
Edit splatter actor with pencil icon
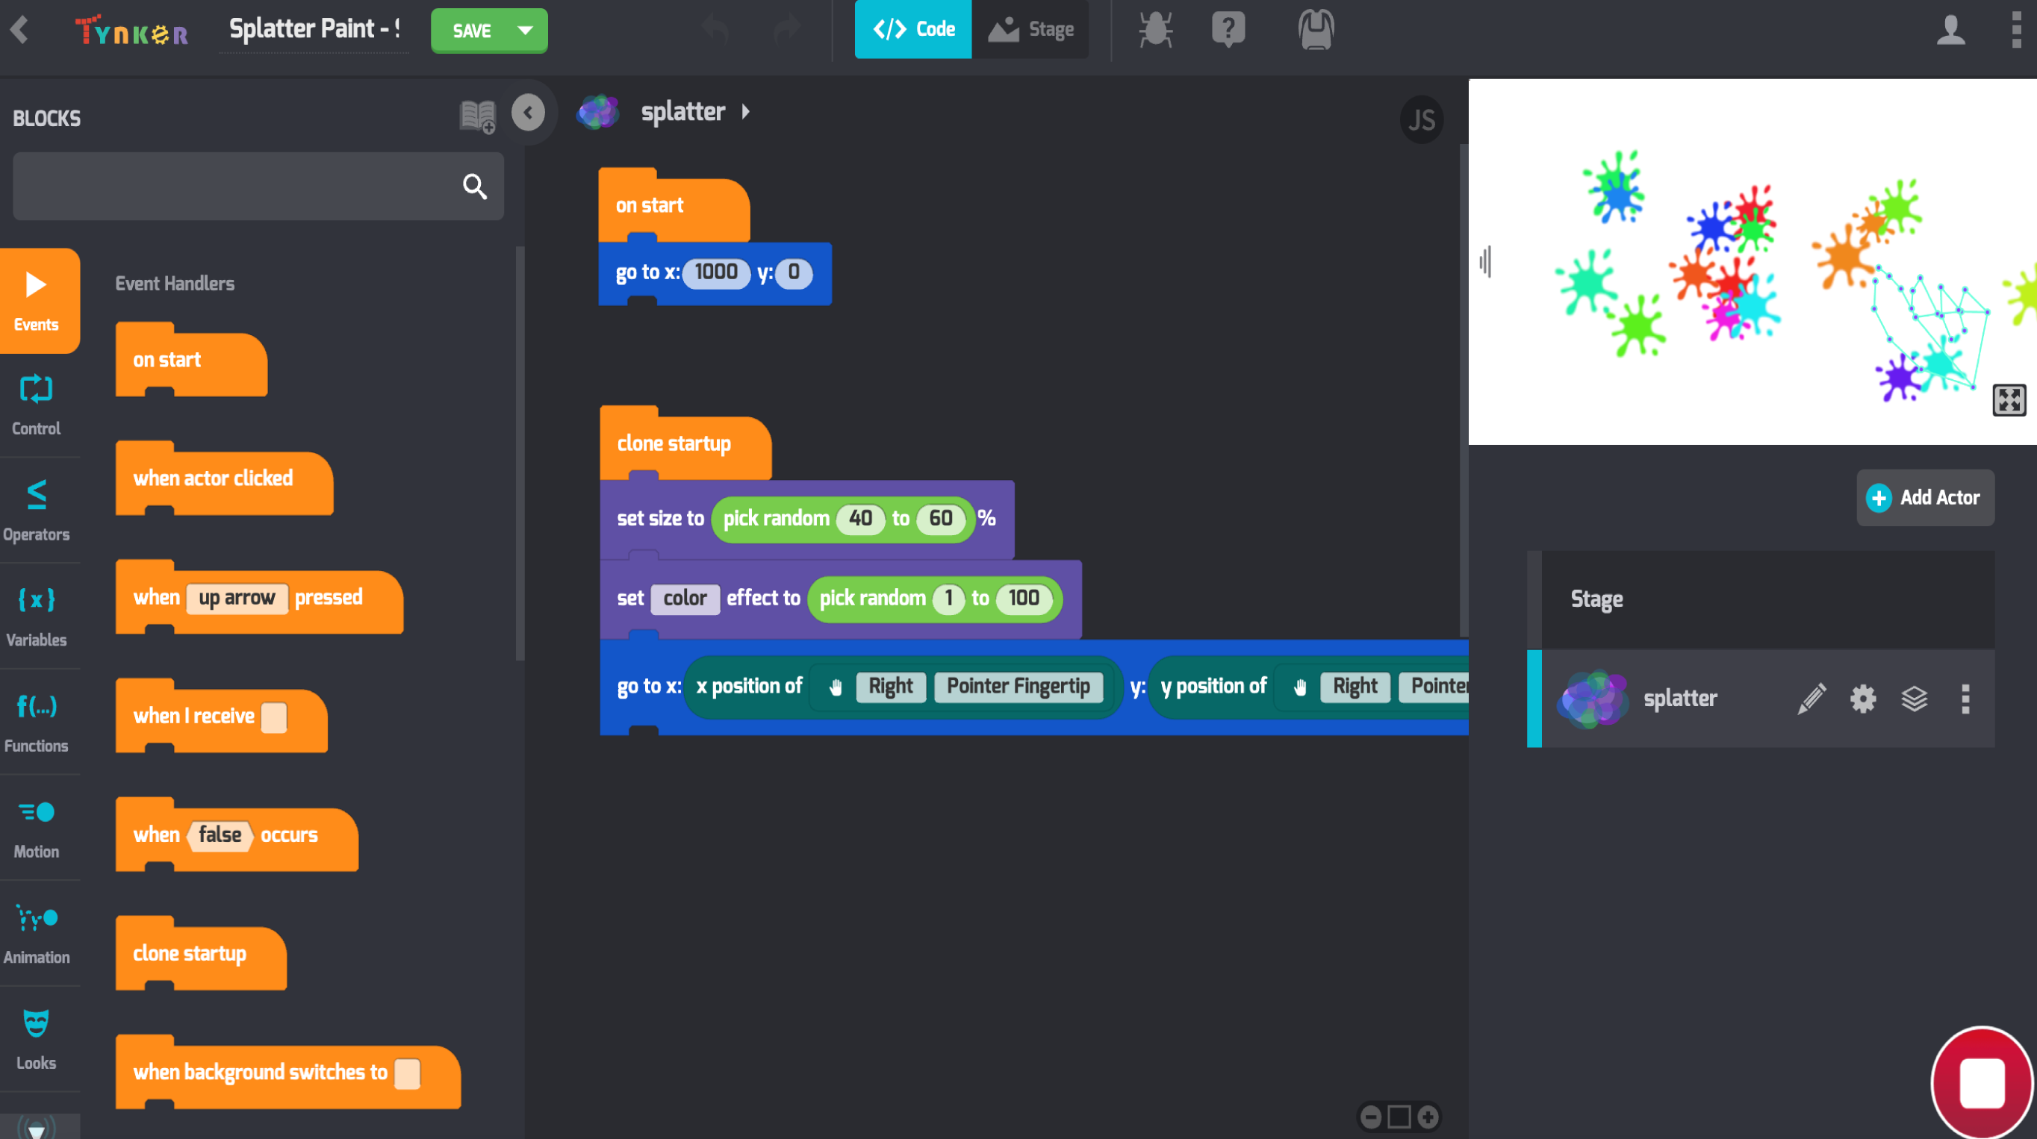(x=1811, y=699)
